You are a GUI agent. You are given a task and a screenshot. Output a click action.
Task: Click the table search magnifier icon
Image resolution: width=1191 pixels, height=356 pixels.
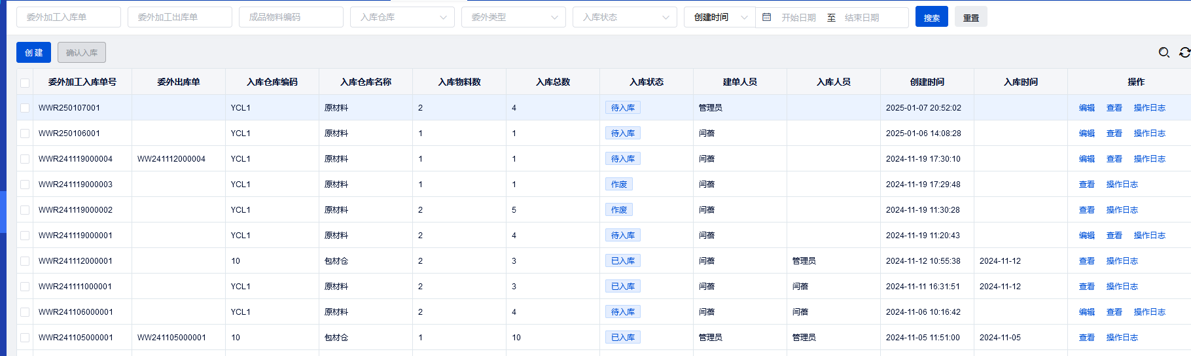point(1164,52)
